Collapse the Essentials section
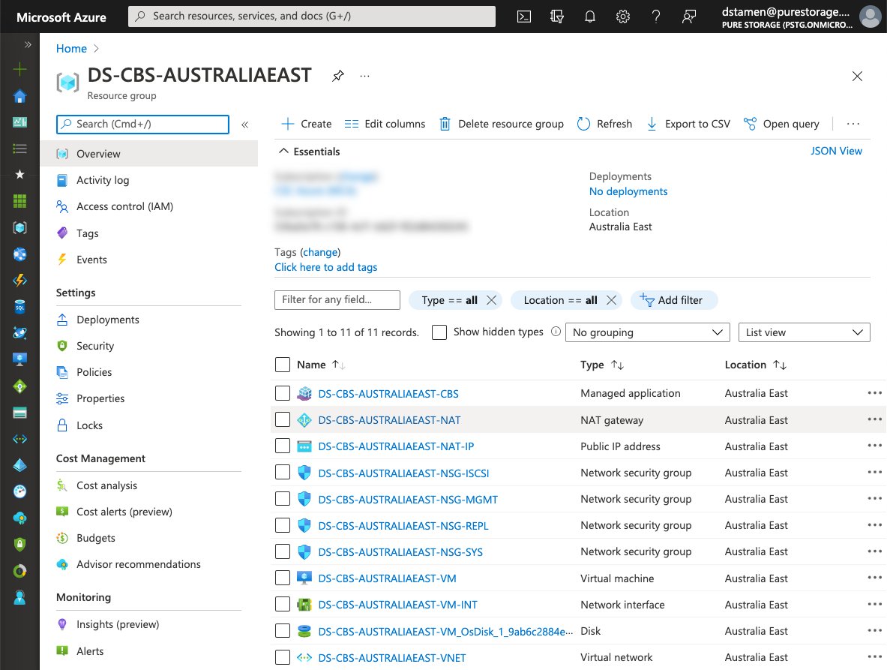This screenshot has height=670, width=887. click(x=310, y=152)
